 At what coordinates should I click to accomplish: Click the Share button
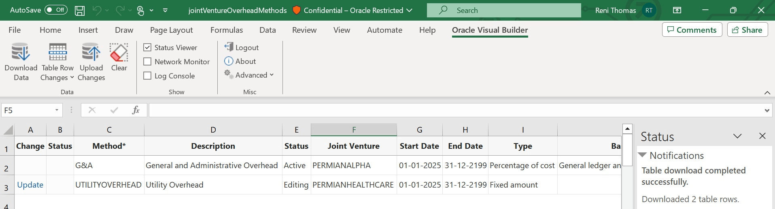(x=747, y=30)
